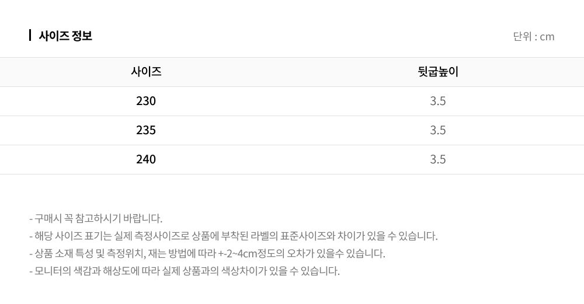Click the 235 size cell

click(146, 130)
